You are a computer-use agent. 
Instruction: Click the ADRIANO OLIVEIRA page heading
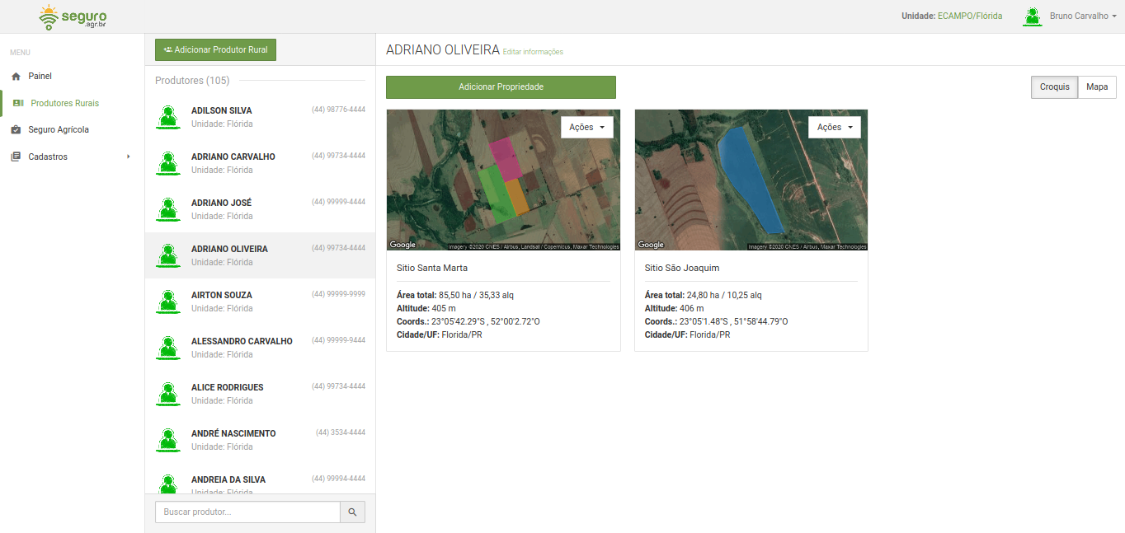442,49
